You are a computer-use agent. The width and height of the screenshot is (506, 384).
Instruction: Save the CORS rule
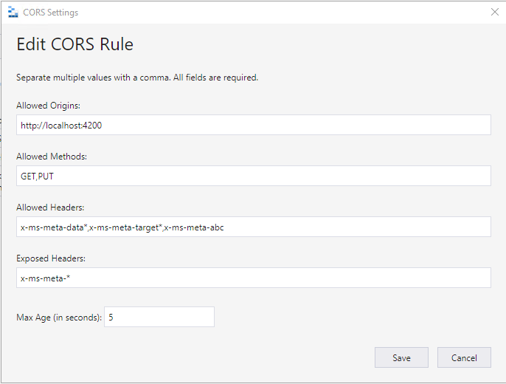click(401, 358)
